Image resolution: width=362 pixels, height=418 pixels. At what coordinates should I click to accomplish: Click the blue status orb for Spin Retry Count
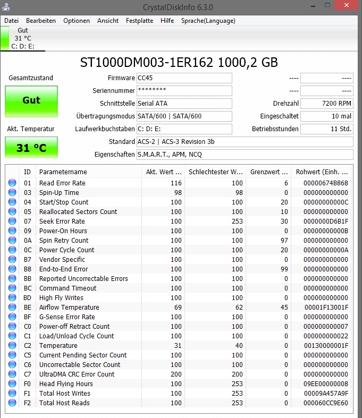pyautogui.click(x=12, y=240)
